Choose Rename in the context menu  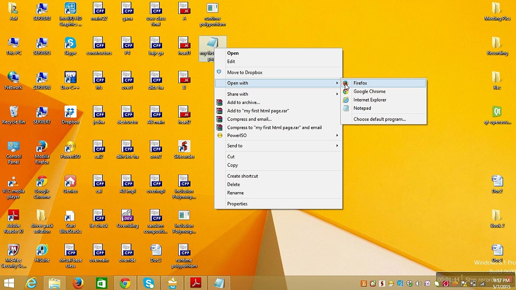(x=278, y=193)
